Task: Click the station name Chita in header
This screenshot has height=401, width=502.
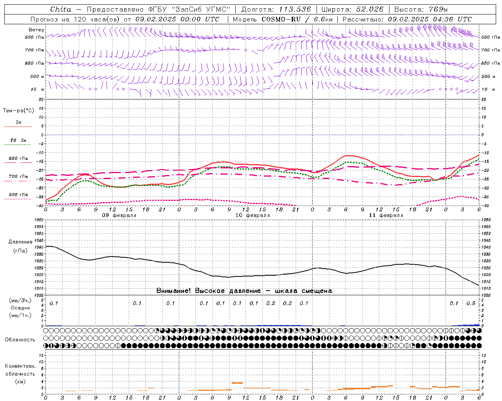Action: coord(61,9)
